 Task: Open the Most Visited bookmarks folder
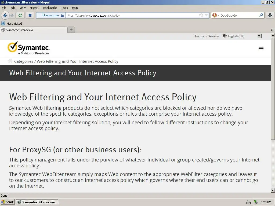[12, 24]
